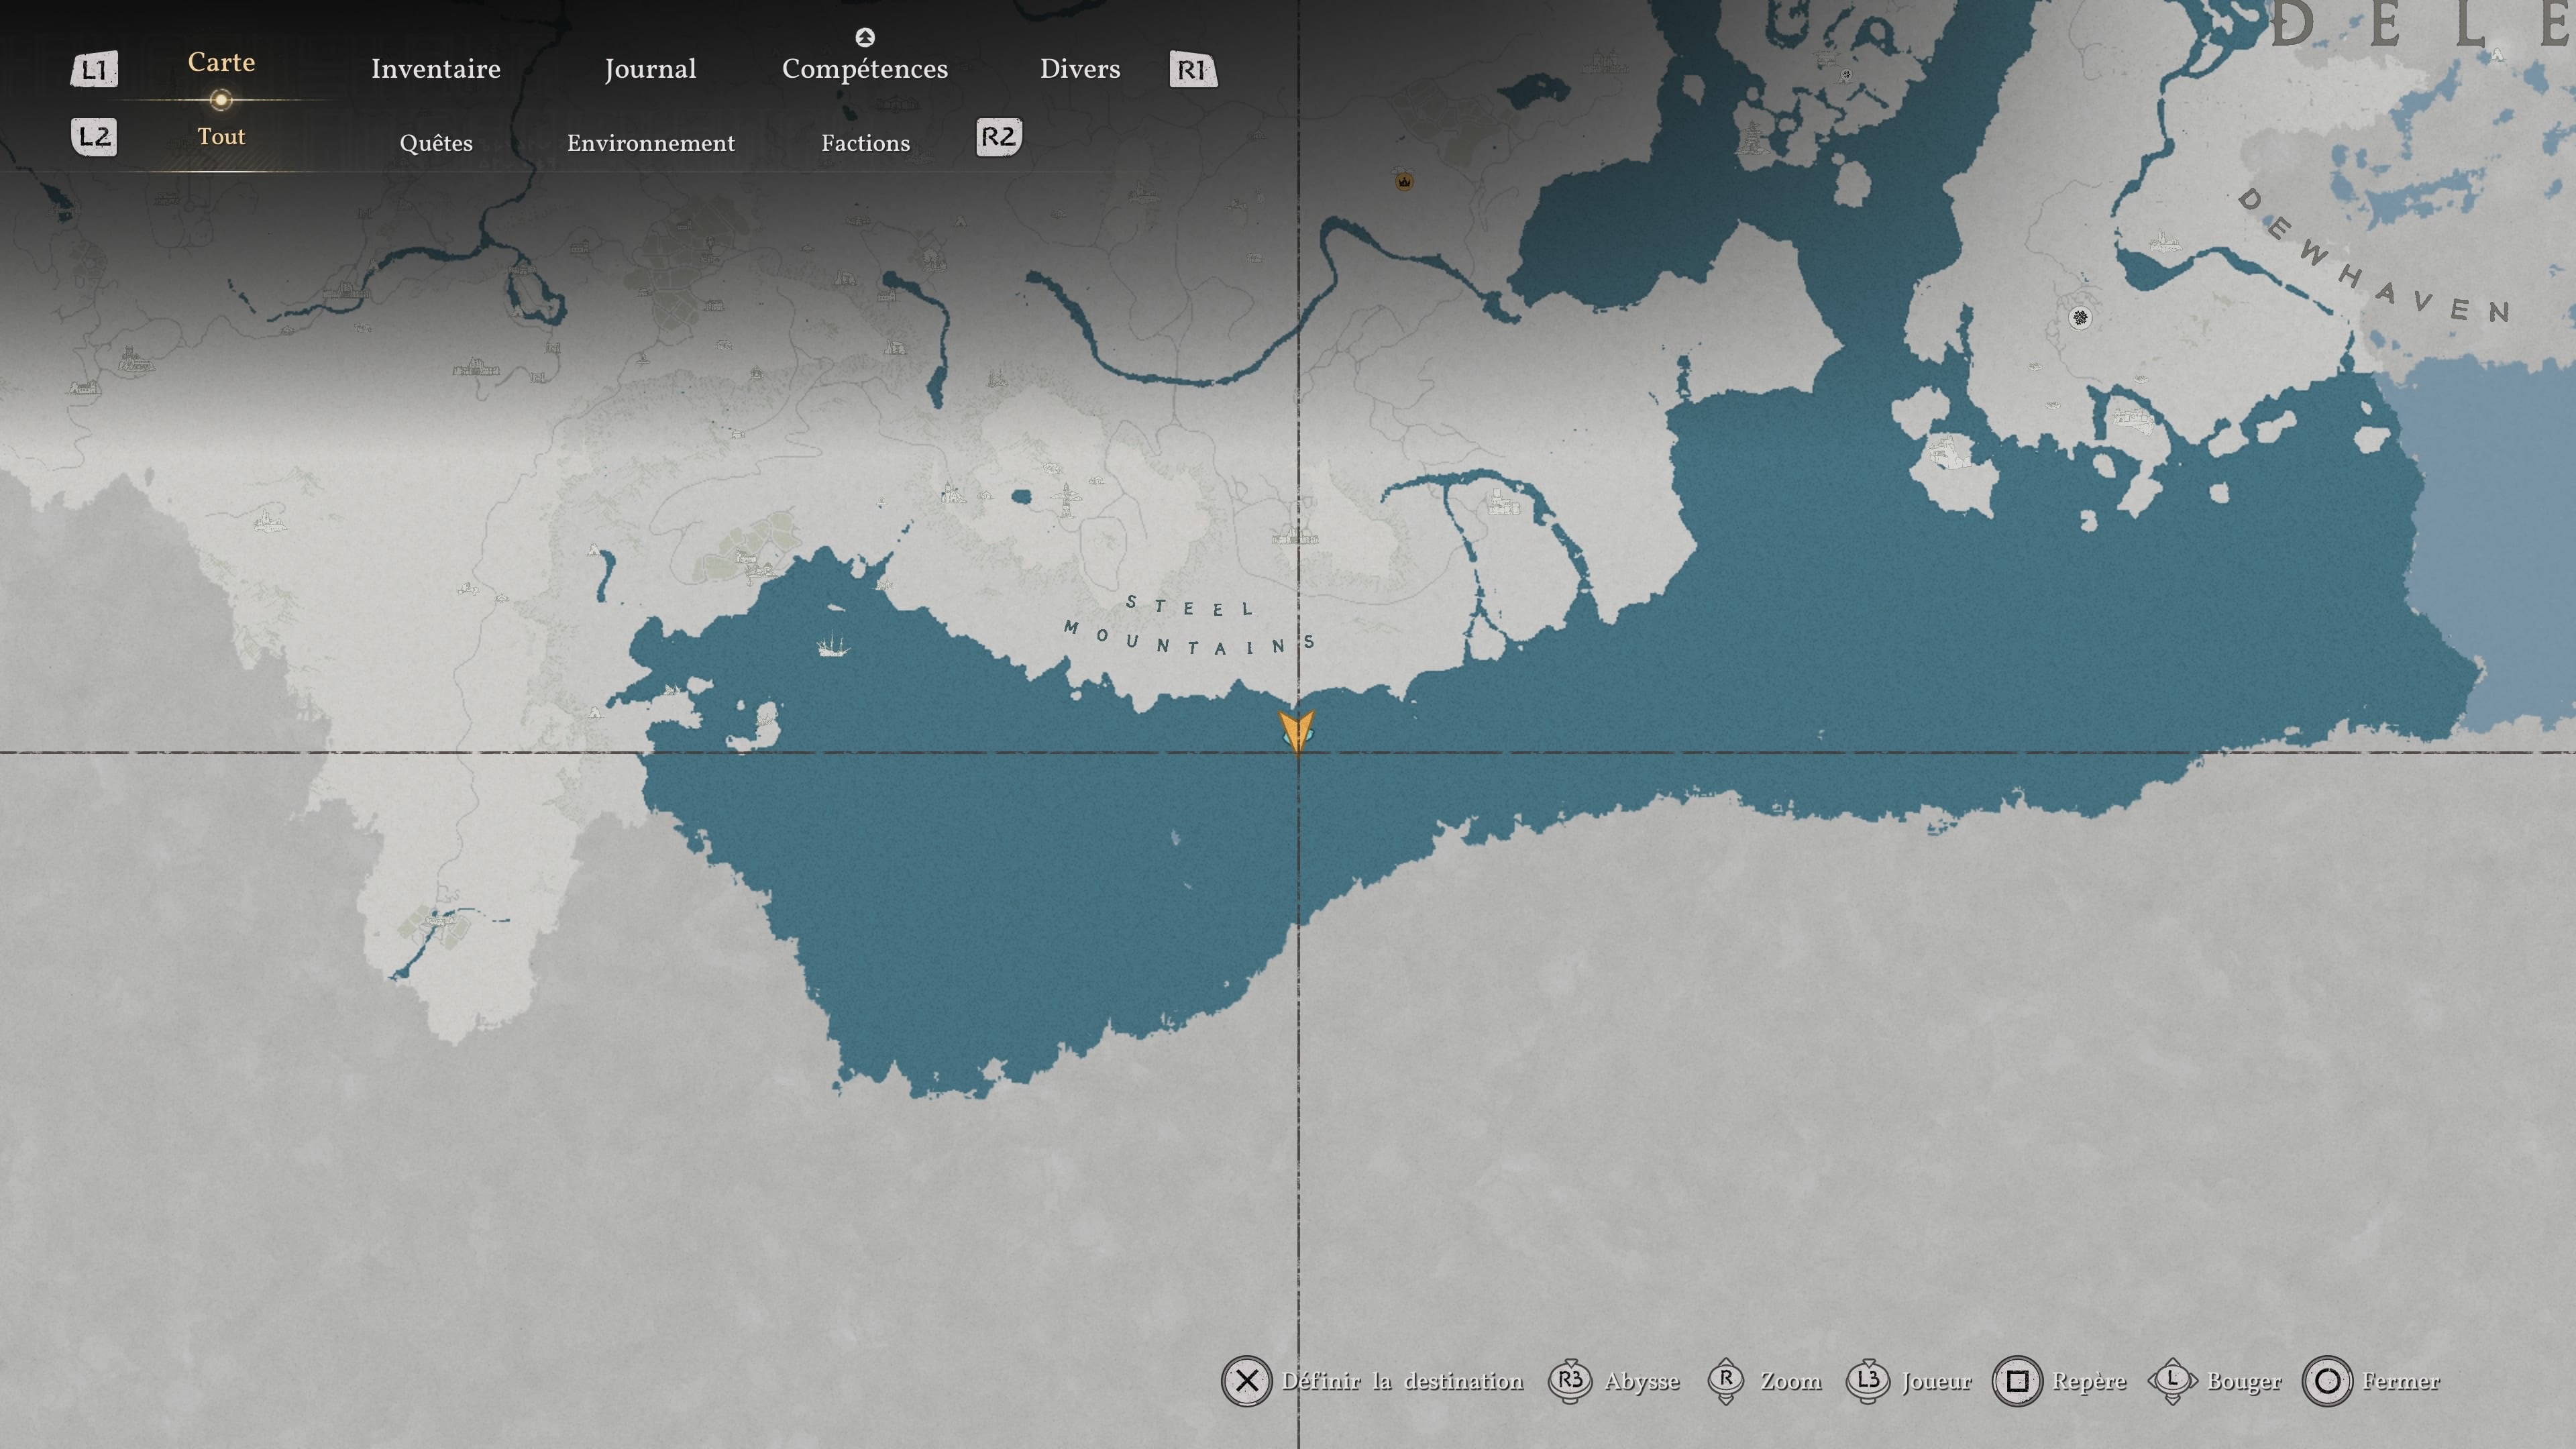Click the R2 trigger glyph
The image size is (2576, 1449).
point(999,137)
